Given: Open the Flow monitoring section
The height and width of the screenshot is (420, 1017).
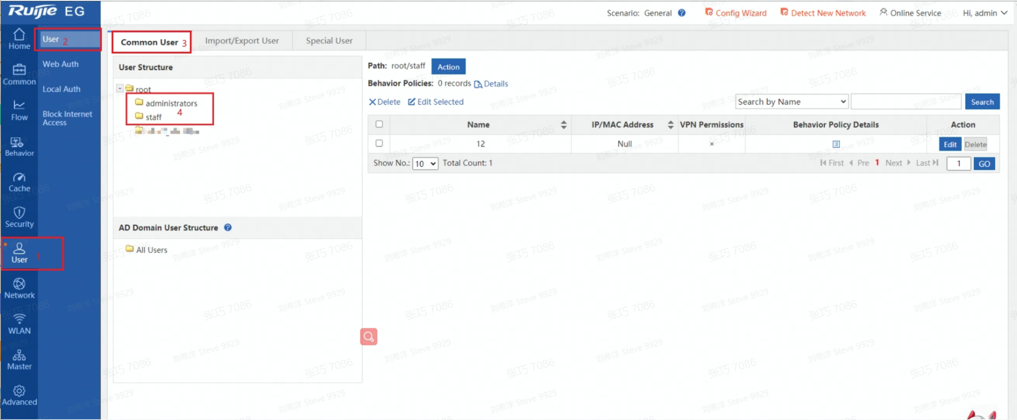Looking at the screenshot, I should (19, 110).
